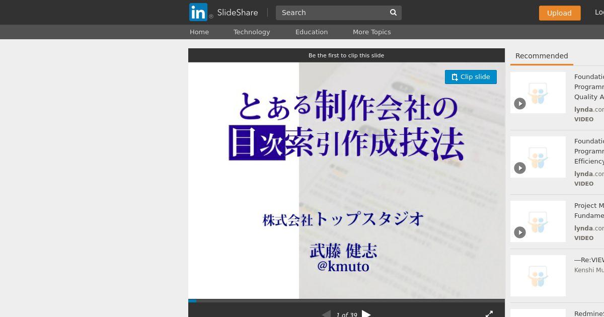Screen dimensions: 604x317
Task: Click 'Be the first to clip this slide'
Action: point(346,55)
